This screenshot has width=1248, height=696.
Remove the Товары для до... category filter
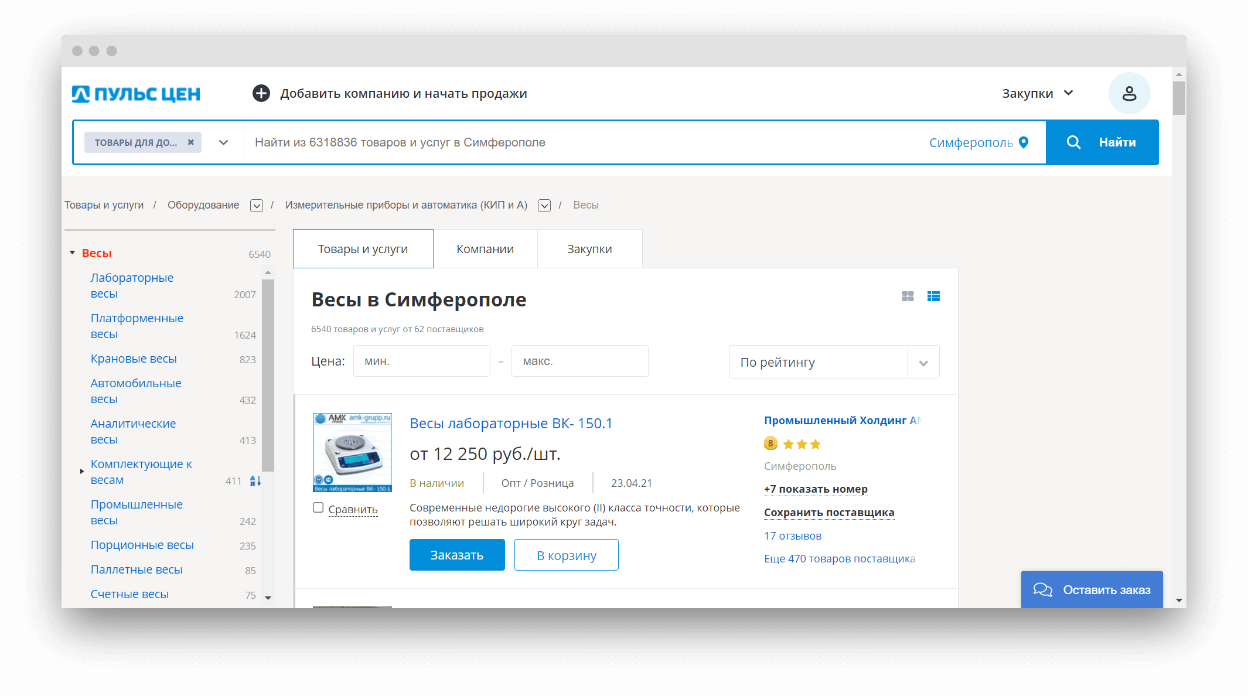pyautogui.click(x=190, y=142)
